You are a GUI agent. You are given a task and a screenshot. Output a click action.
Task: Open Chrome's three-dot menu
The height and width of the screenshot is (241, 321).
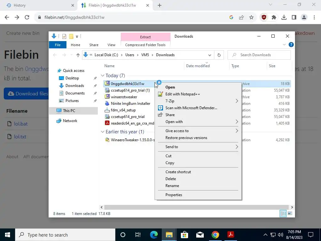pos(314,18)
